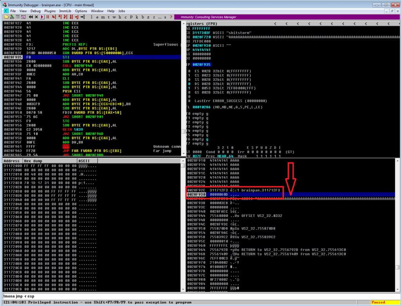Open the red question mark help icon
The image size is (401, 306).
[x=171, y=17]
